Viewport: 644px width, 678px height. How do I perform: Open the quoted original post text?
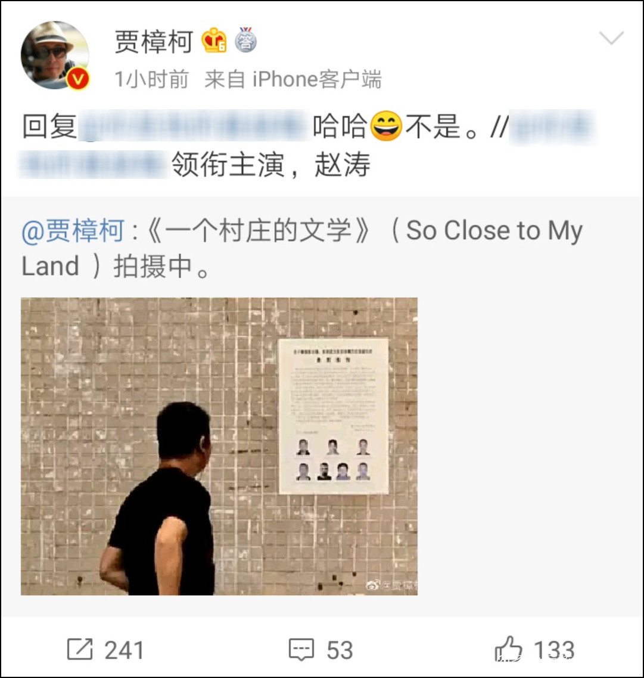click(x=303, y=248)
